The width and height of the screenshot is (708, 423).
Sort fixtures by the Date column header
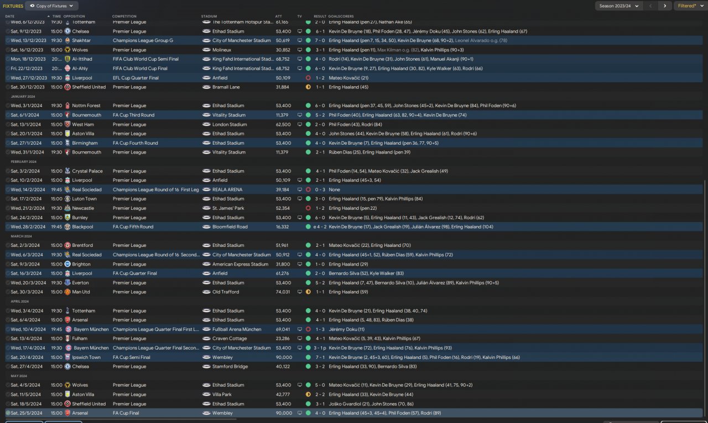10,17
